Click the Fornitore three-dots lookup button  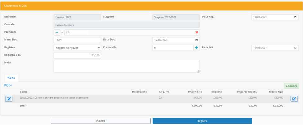[x=57, y=33]
